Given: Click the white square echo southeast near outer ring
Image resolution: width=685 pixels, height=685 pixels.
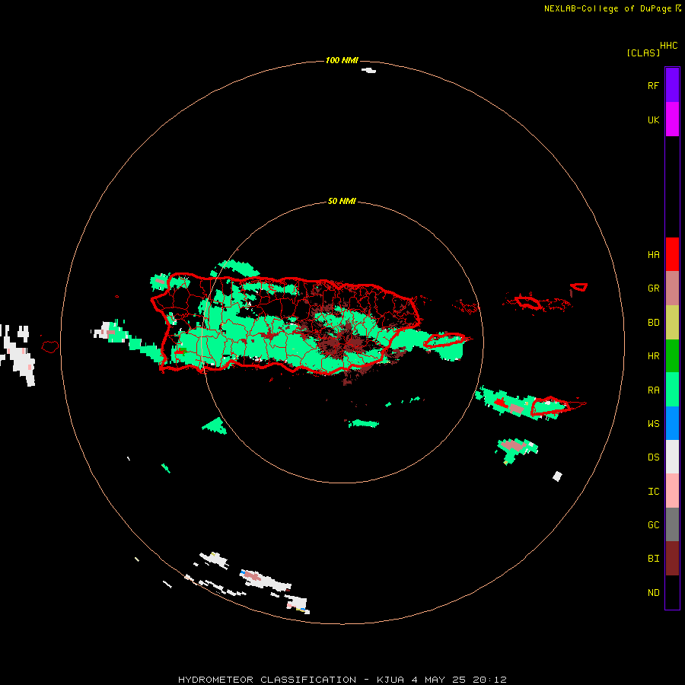Looking at the screenshot, I should click(557, 476).
